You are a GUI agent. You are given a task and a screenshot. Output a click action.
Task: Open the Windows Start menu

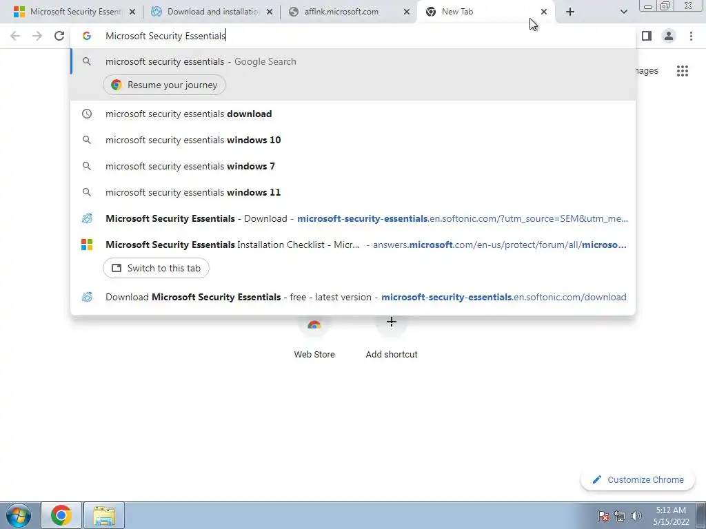click(x=19, y=515)
